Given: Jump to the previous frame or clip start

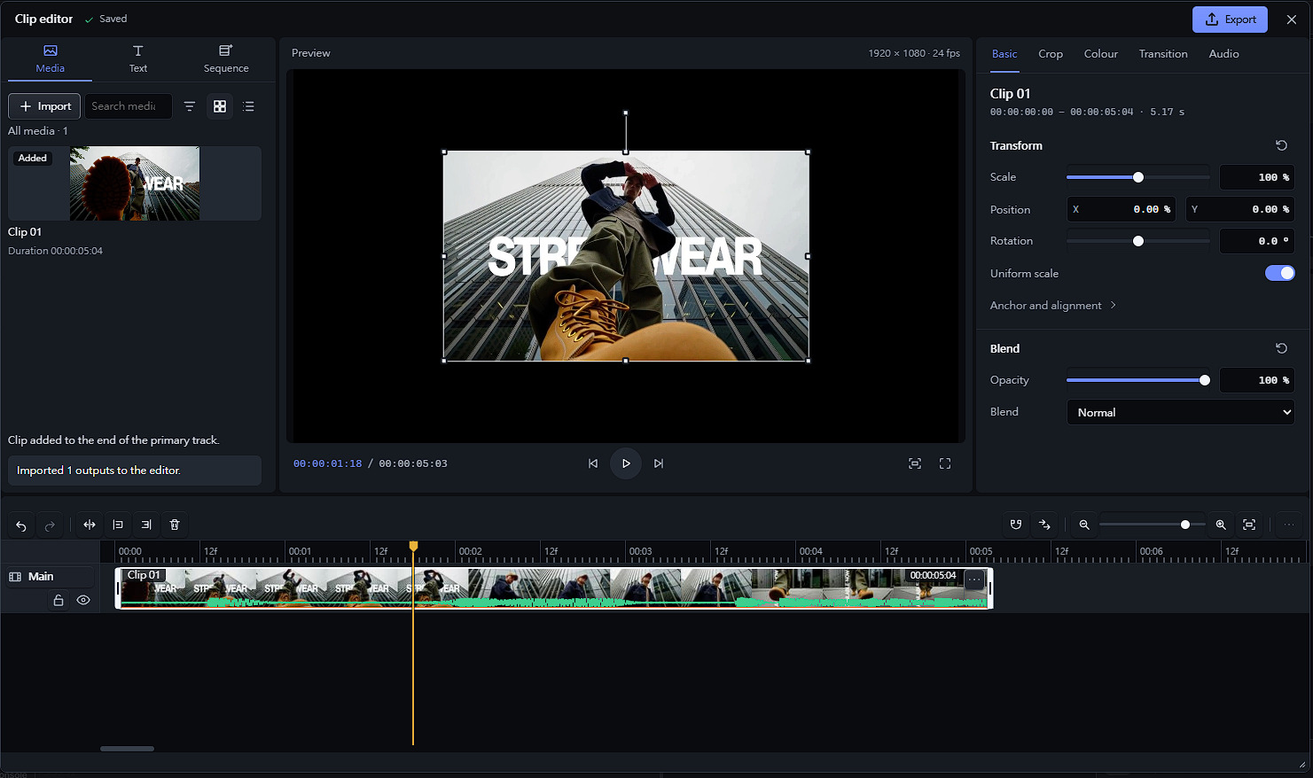Looking at the screenshot, I should [x=593, y=463].
